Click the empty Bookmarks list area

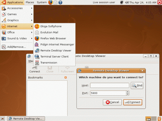pos(47,98)
